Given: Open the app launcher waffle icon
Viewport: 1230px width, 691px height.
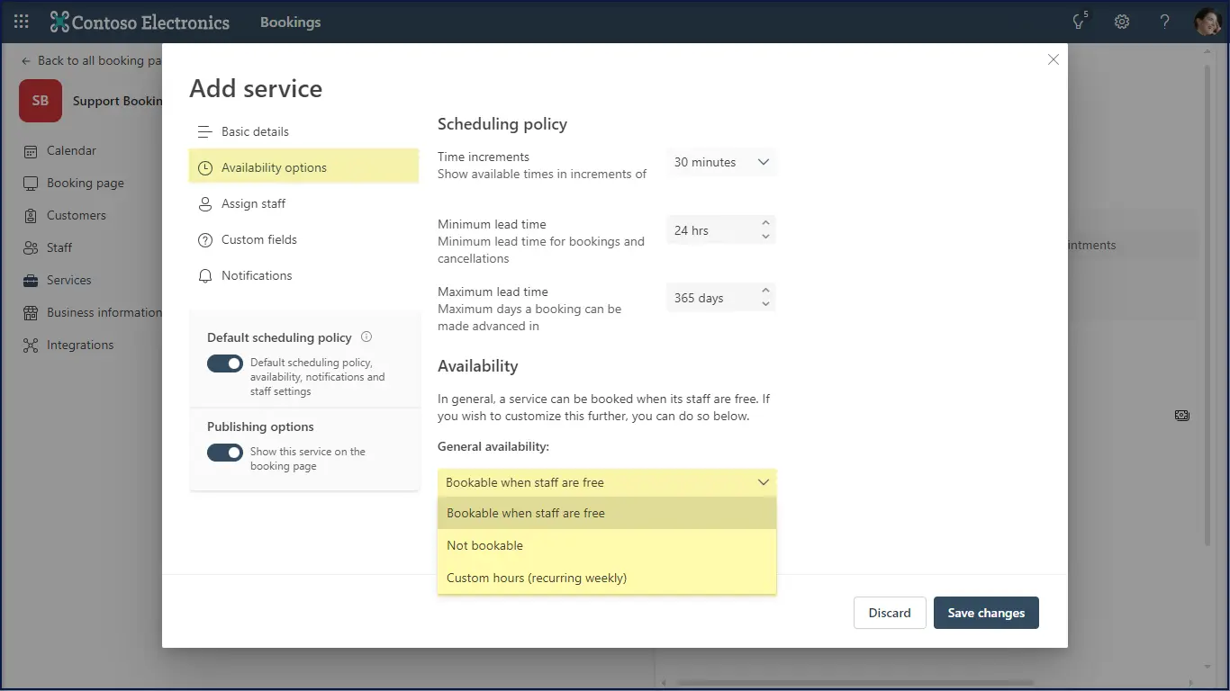Looking at the screenshot, I should [22, 22].
